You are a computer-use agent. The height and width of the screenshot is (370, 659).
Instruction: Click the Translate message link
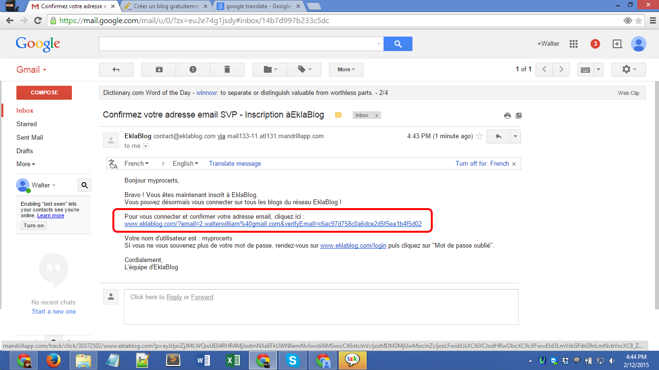(x=235, y=164)
